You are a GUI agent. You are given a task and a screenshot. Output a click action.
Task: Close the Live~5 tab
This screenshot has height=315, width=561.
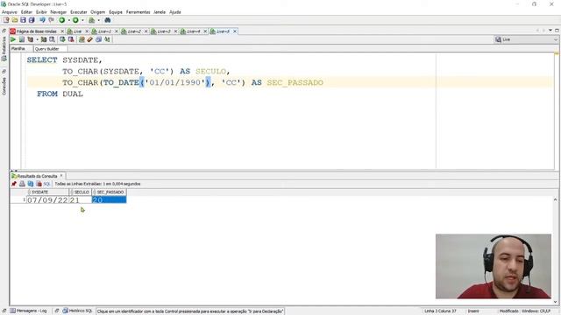(235, 31)
